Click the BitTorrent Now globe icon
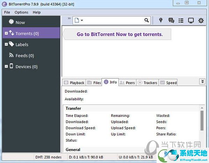Screen dimensions: 209x163 [x=11, y=22]
